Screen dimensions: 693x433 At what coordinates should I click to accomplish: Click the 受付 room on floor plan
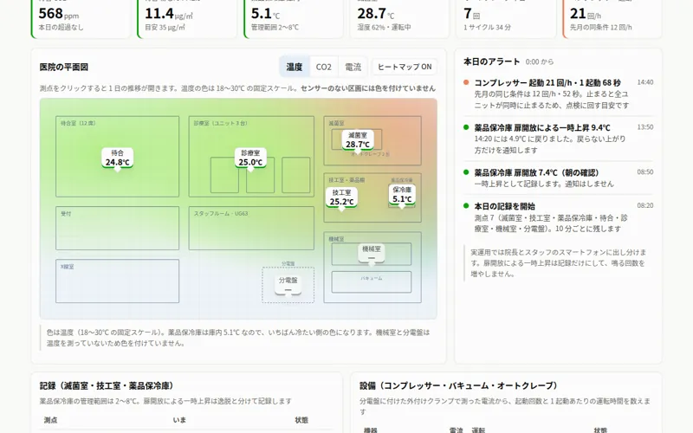pos(117,228)
